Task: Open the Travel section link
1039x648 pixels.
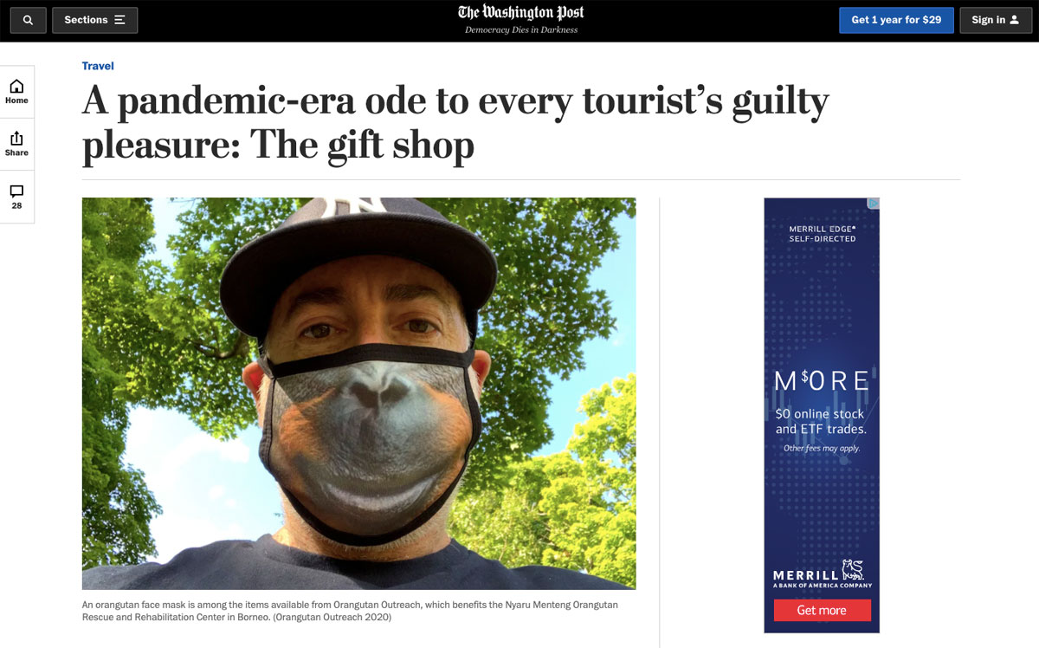Action: 98,66
